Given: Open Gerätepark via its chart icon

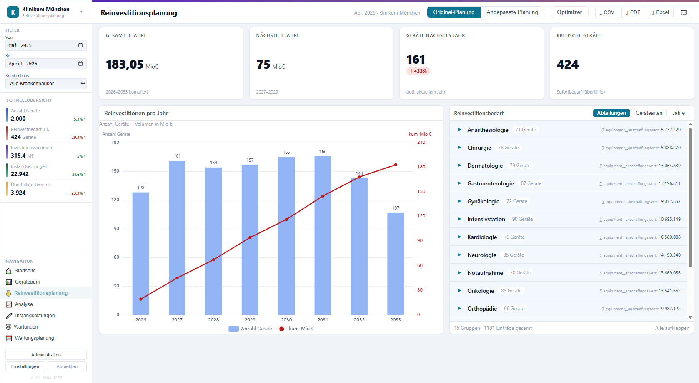Looking at the screenshot, I should tap(9, 282).
